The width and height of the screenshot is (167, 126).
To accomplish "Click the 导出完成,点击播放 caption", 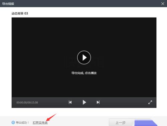I will [x=84, y=73].
